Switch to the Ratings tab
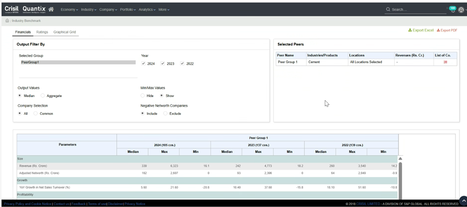 pos(42,32)
